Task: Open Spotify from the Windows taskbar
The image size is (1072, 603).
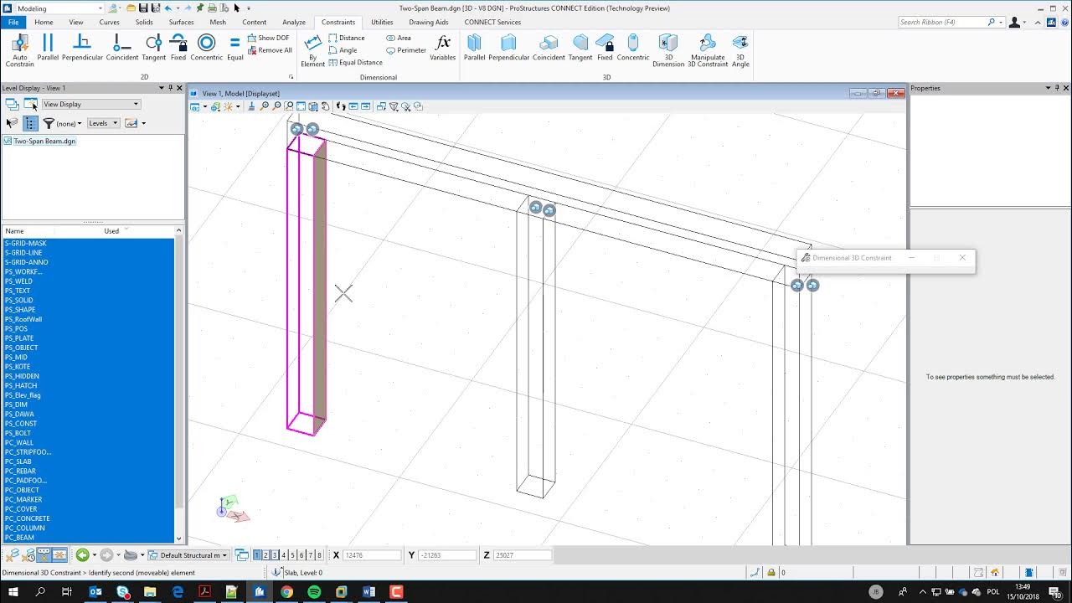Action: click(x=314, y=592)
